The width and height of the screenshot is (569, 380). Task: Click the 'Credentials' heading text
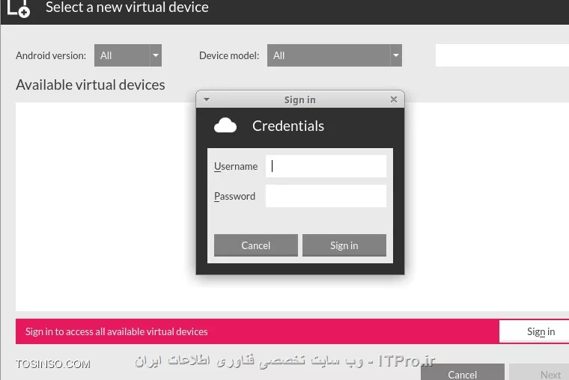(x=288, y=126)
